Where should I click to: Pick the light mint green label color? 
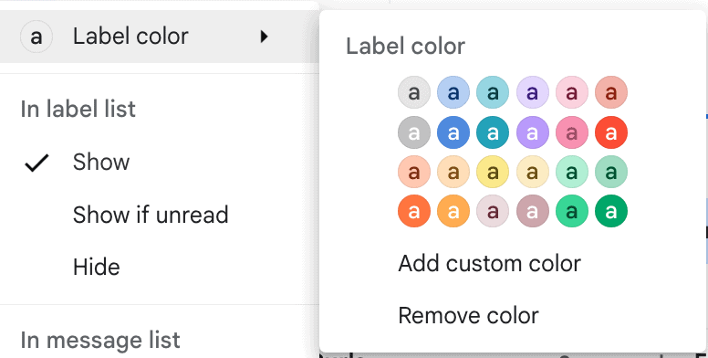[572, 172]
